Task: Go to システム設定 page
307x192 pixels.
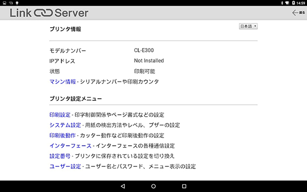Action: tap(65, 125)
